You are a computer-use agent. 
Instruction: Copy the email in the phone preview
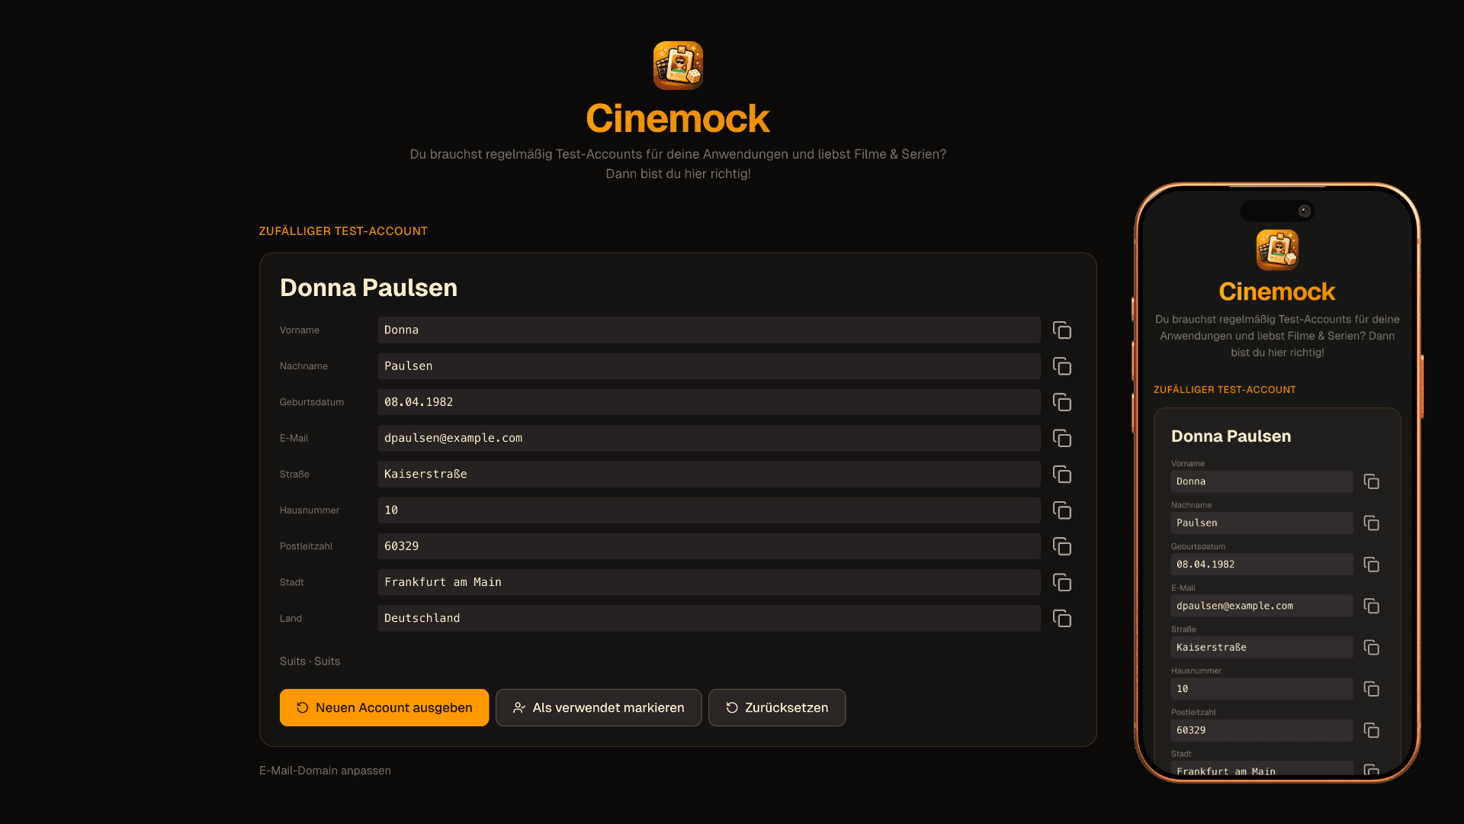point(1372,606)
